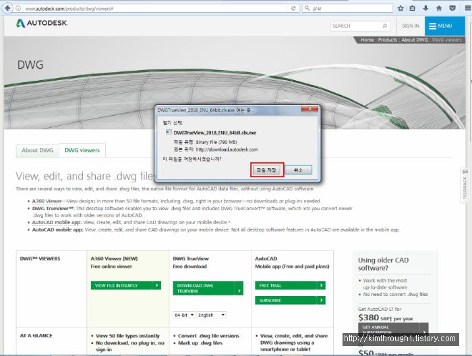
Task: Click the A360 Viewer (NEW) column heading
Action: point(114,258)
